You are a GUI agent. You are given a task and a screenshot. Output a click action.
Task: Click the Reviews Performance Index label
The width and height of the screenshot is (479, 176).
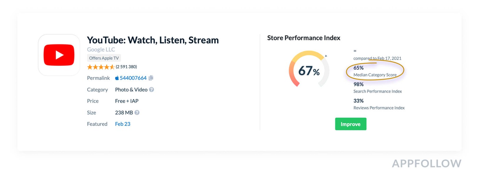click(x=379, y=107)
